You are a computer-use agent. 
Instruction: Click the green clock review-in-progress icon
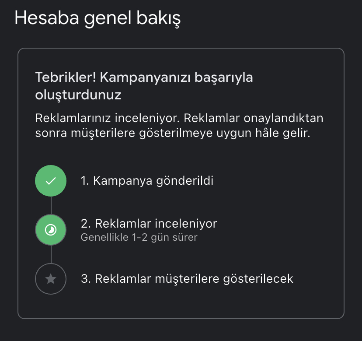click(x=51, y=230)
